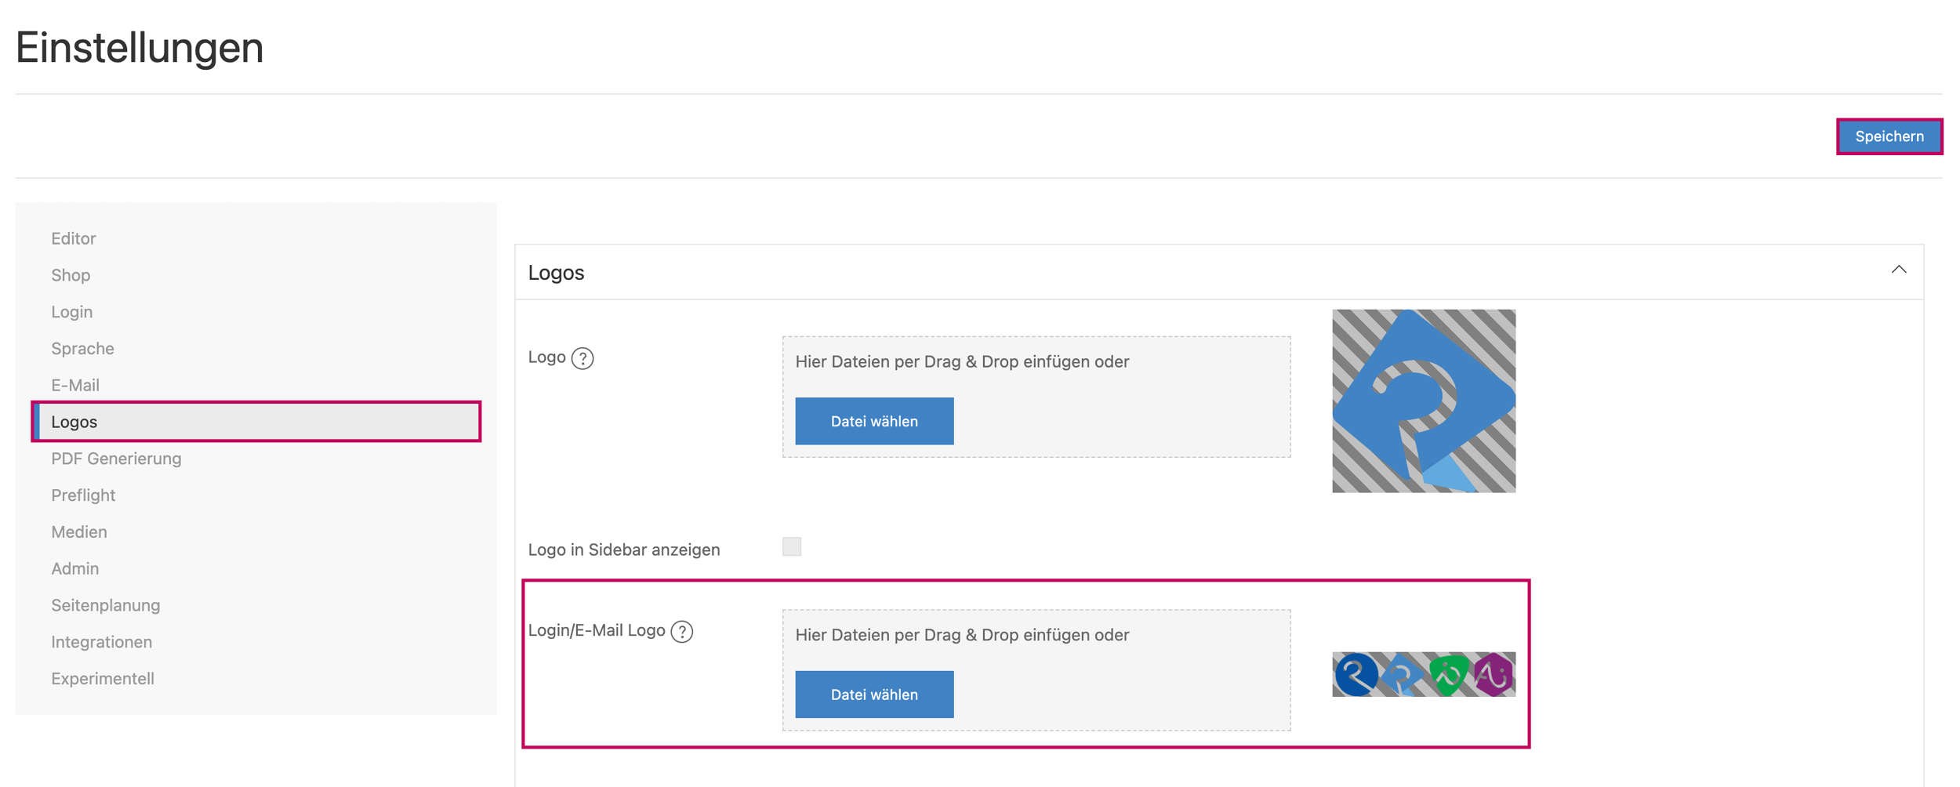Image resolution: width=1960 pixels, height=787 pixels.
Task: Enable the Logo in Sidebar anzeigen checkbox
Action: (x=791, y=546)
